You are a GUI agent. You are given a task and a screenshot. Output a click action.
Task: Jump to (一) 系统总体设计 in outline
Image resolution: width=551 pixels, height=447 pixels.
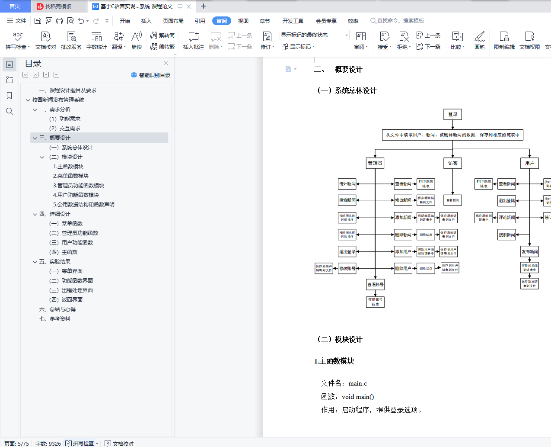click(71, 148)
